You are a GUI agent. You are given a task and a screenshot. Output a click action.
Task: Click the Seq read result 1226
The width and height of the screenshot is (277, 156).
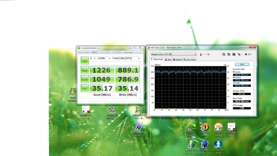pyautogui.click(x=102, y=70)
